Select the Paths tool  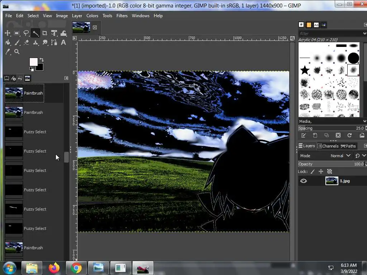[54, 43]
